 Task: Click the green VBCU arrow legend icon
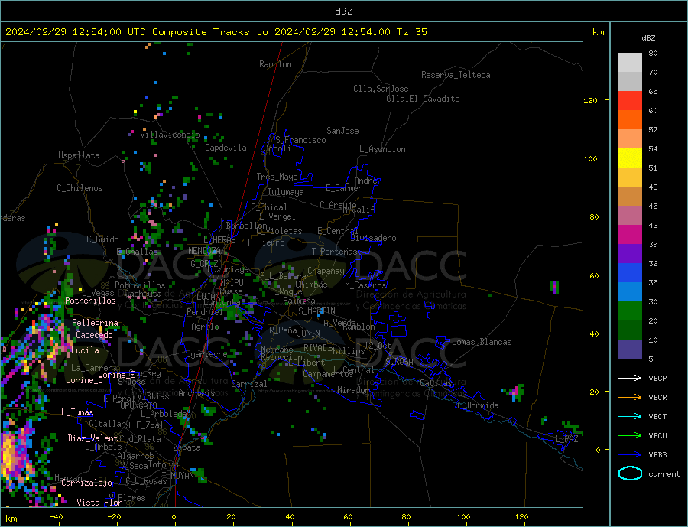tap(630, 436)
